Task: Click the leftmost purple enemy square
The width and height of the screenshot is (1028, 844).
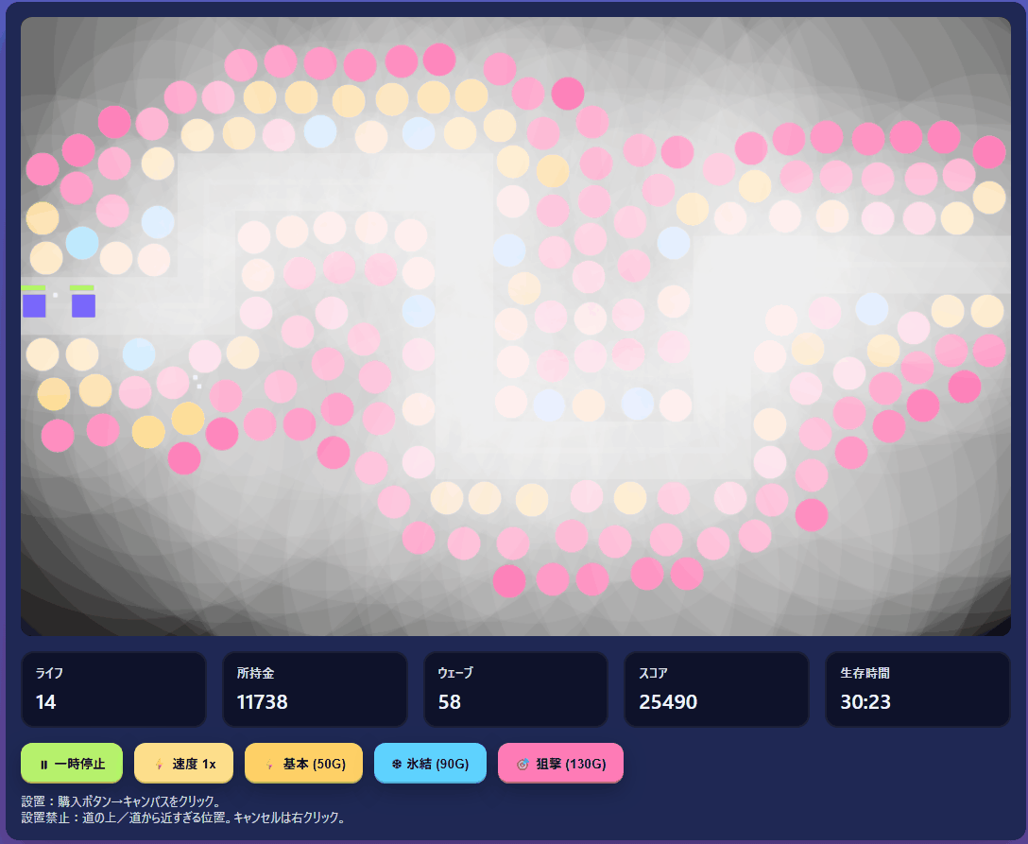Action: click(x=34, y=305)
